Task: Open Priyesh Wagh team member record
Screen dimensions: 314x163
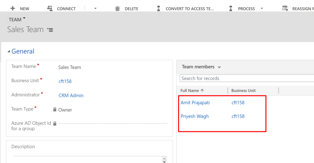Action: pos(194,116)
